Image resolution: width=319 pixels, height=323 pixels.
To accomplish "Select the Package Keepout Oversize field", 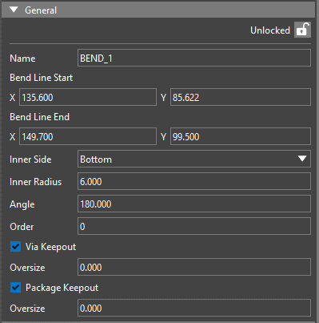I will point(194,308).
